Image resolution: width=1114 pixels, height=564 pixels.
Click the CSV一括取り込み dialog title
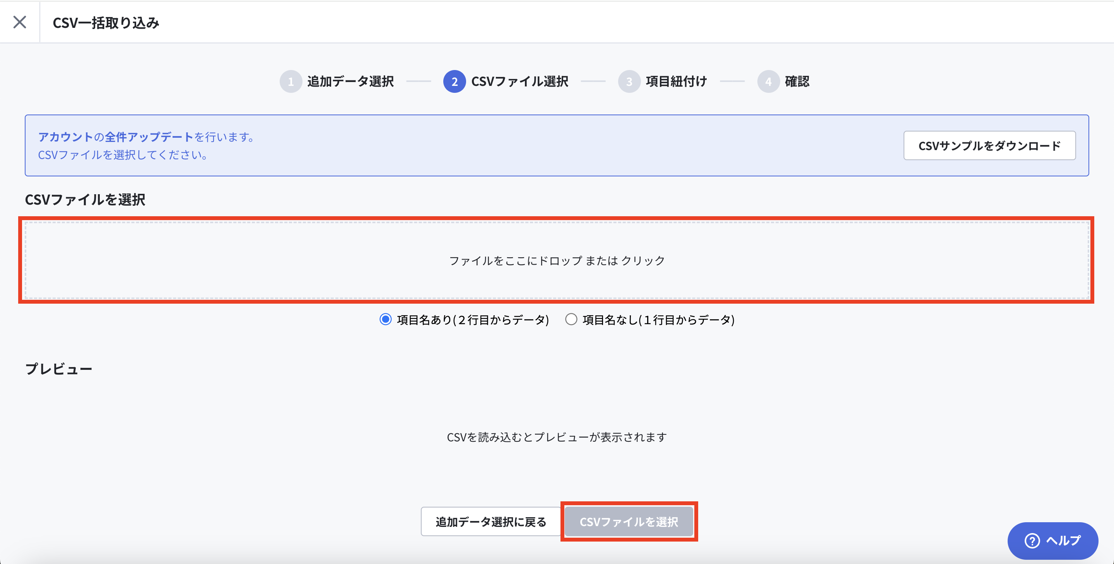(x=106, y=22)
